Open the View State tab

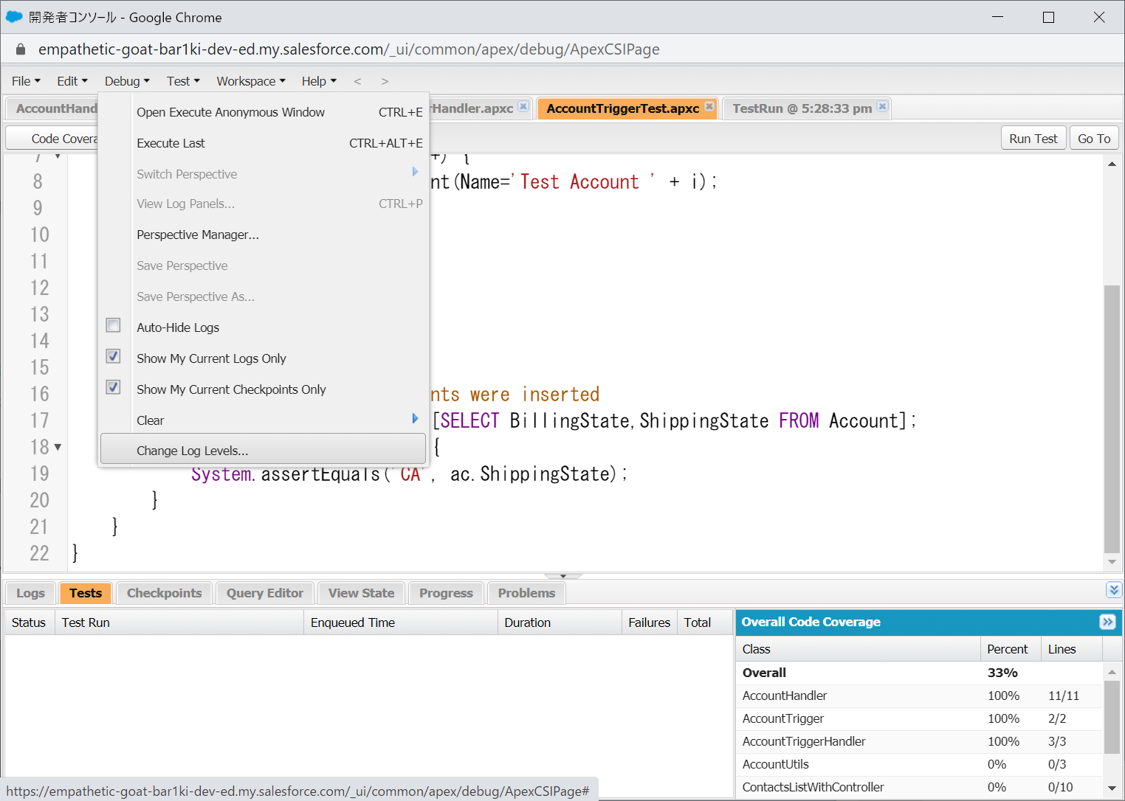(x=361, y=593)
